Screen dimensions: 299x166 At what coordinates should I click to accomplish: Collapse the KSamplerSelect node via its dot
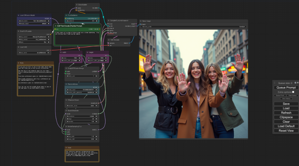(x=66, y=100)
